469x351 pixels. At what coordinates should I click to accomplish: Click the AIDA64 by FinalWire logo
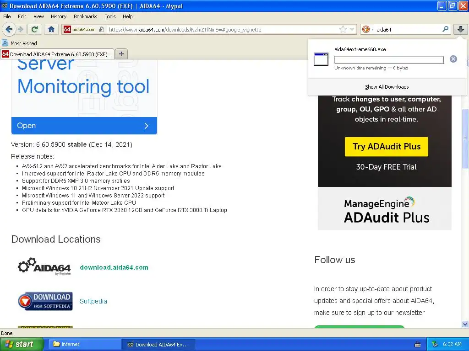pos(44,266)
